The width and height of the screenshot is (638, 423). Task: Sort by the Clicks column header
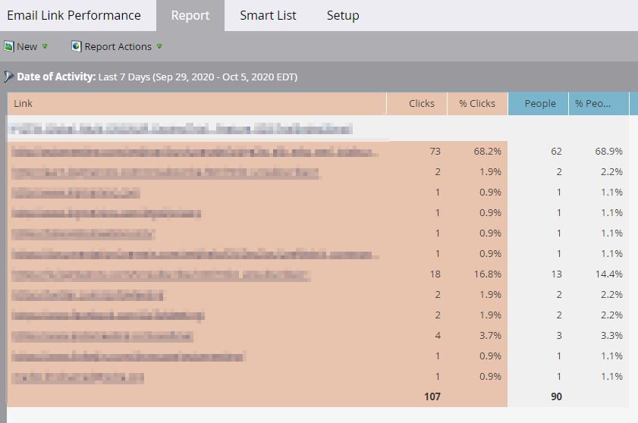pos(422,103)
